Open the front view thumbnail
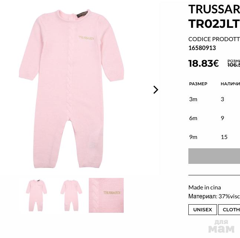Screen dimensions: 240x238 (x=36, y=195)
